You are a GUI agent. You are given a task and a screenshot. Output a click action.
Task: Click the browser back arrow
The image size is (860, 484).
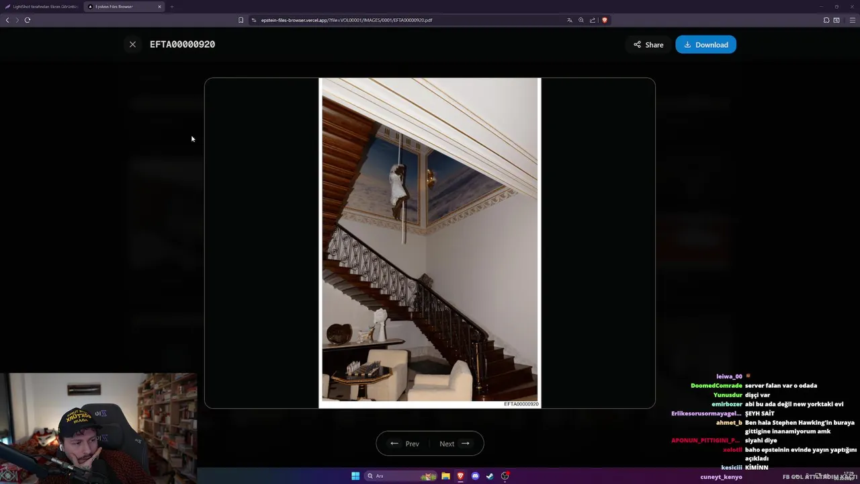[x=7, y=20]
